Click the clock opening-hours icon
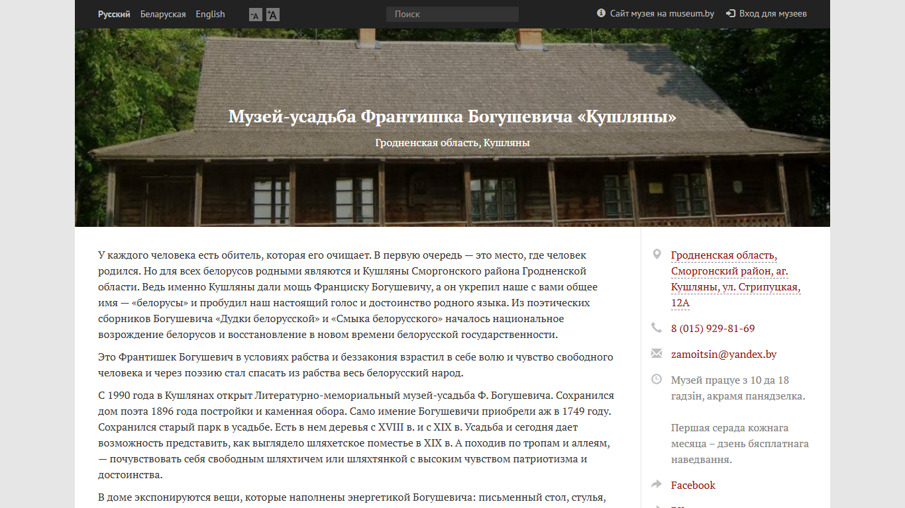Screen dimensions: 905x508 (657, 379)
